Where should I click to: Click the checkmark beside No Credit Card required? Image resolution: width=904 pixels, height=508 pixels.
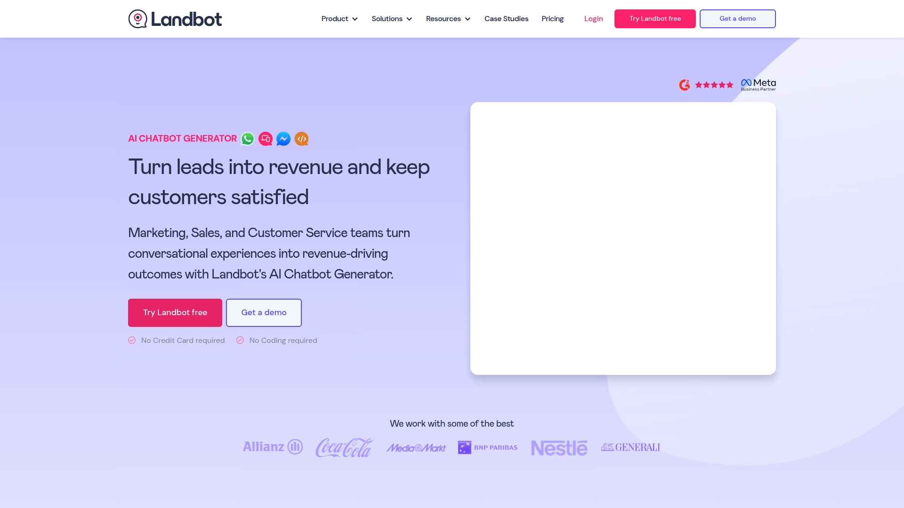pyautogui.click(x=132, y=340)
